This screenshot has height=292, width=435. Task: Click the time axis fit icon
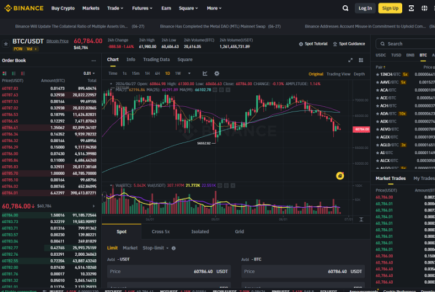pos(361,219)
